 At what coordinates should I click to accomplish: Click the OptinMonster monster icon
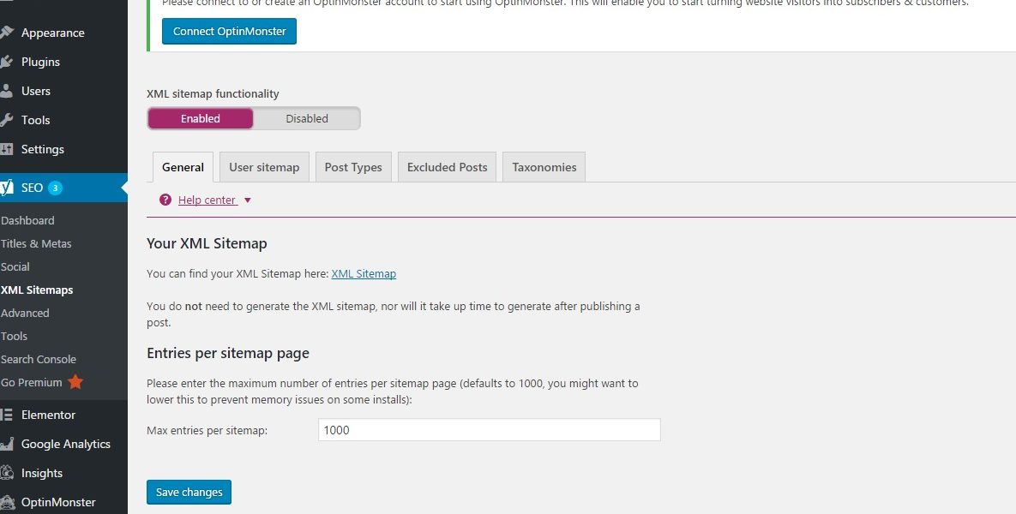7,502
